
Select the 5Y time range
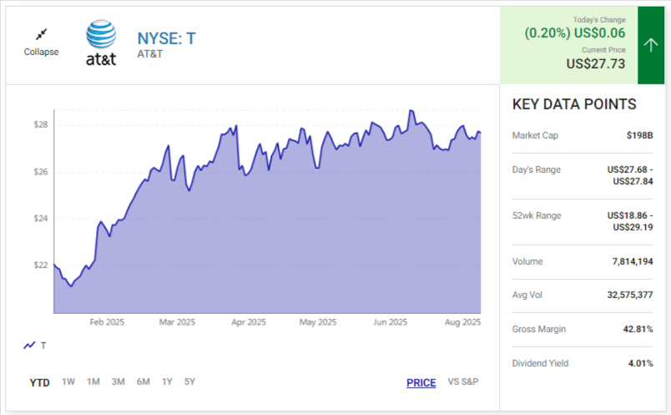[x=189, y=382]
